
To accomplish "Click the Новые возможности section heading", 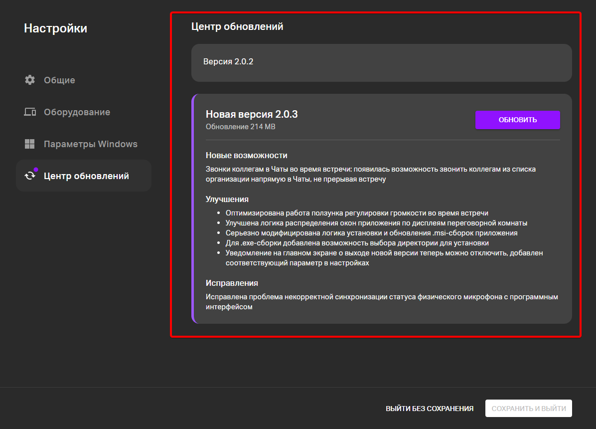I will tap(246, 156).
